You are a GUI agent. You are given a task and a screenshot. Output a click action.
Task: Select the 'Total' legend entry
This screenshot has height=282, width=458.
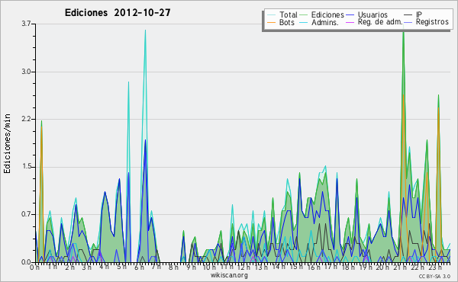(x=289, y=14)
